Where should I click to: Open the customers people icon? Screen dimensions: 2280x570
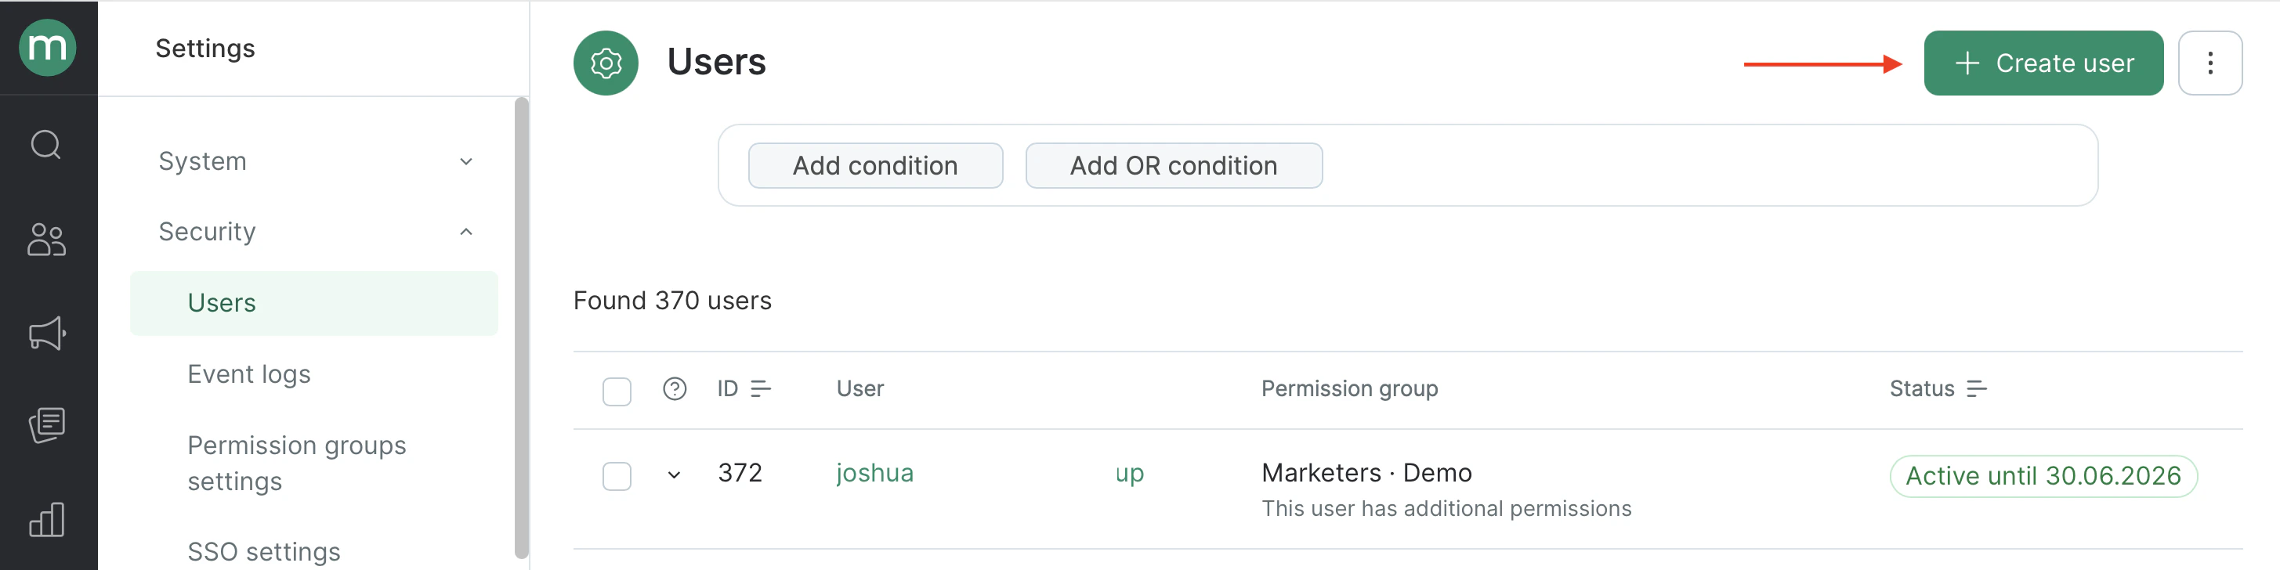tap(46, 239)
